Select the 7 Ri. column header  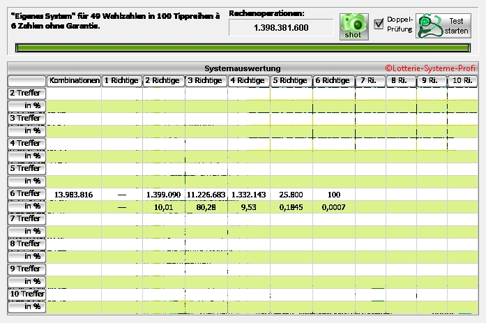pyautogui.click(x=369, y=81)
